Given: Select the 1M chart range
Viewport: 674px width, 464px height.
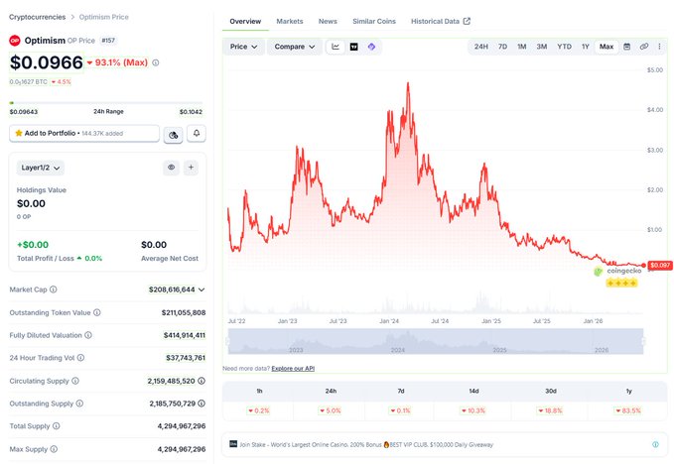Looking at the screenshot, I should point(522,47).
